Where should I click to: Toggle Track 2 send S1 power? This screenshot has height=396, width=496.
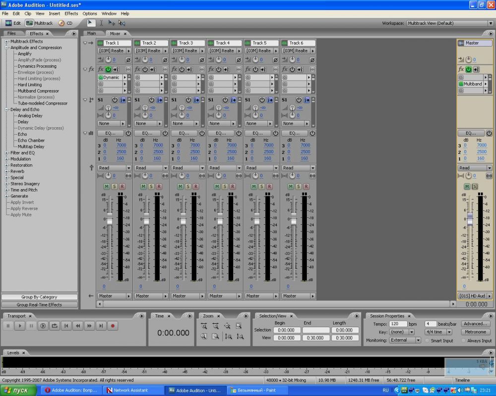tap(151, 100)
